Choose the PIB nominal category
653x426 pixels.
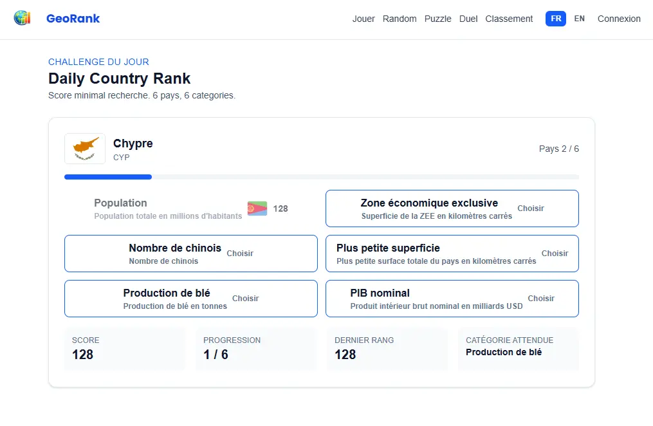452,298
